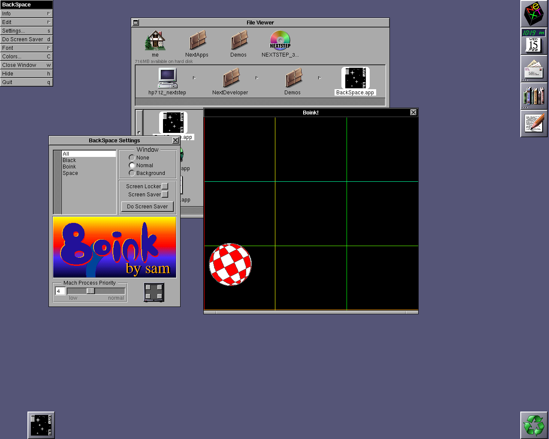This screenshot has width=549, height=439.
Task: Close the BackSpace Settings window
Action: pyautogui.click(x=175, y=140)
